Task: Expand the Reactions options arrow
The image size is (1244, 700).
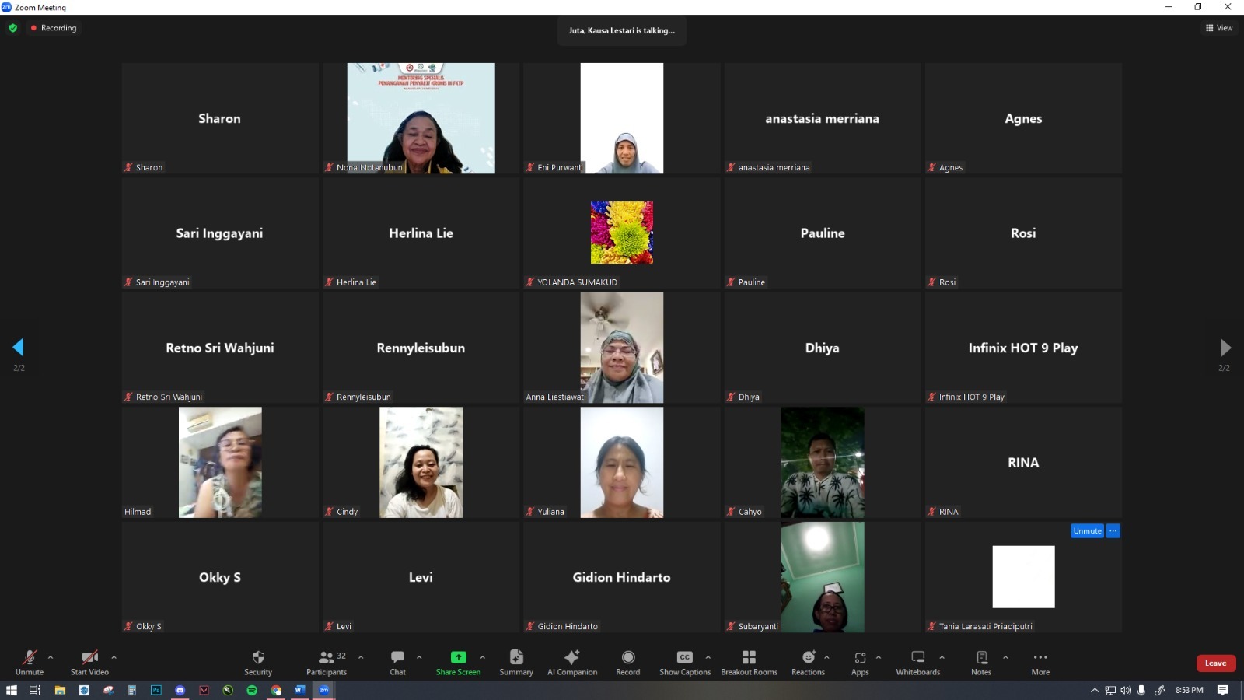Action: [826, 657]
